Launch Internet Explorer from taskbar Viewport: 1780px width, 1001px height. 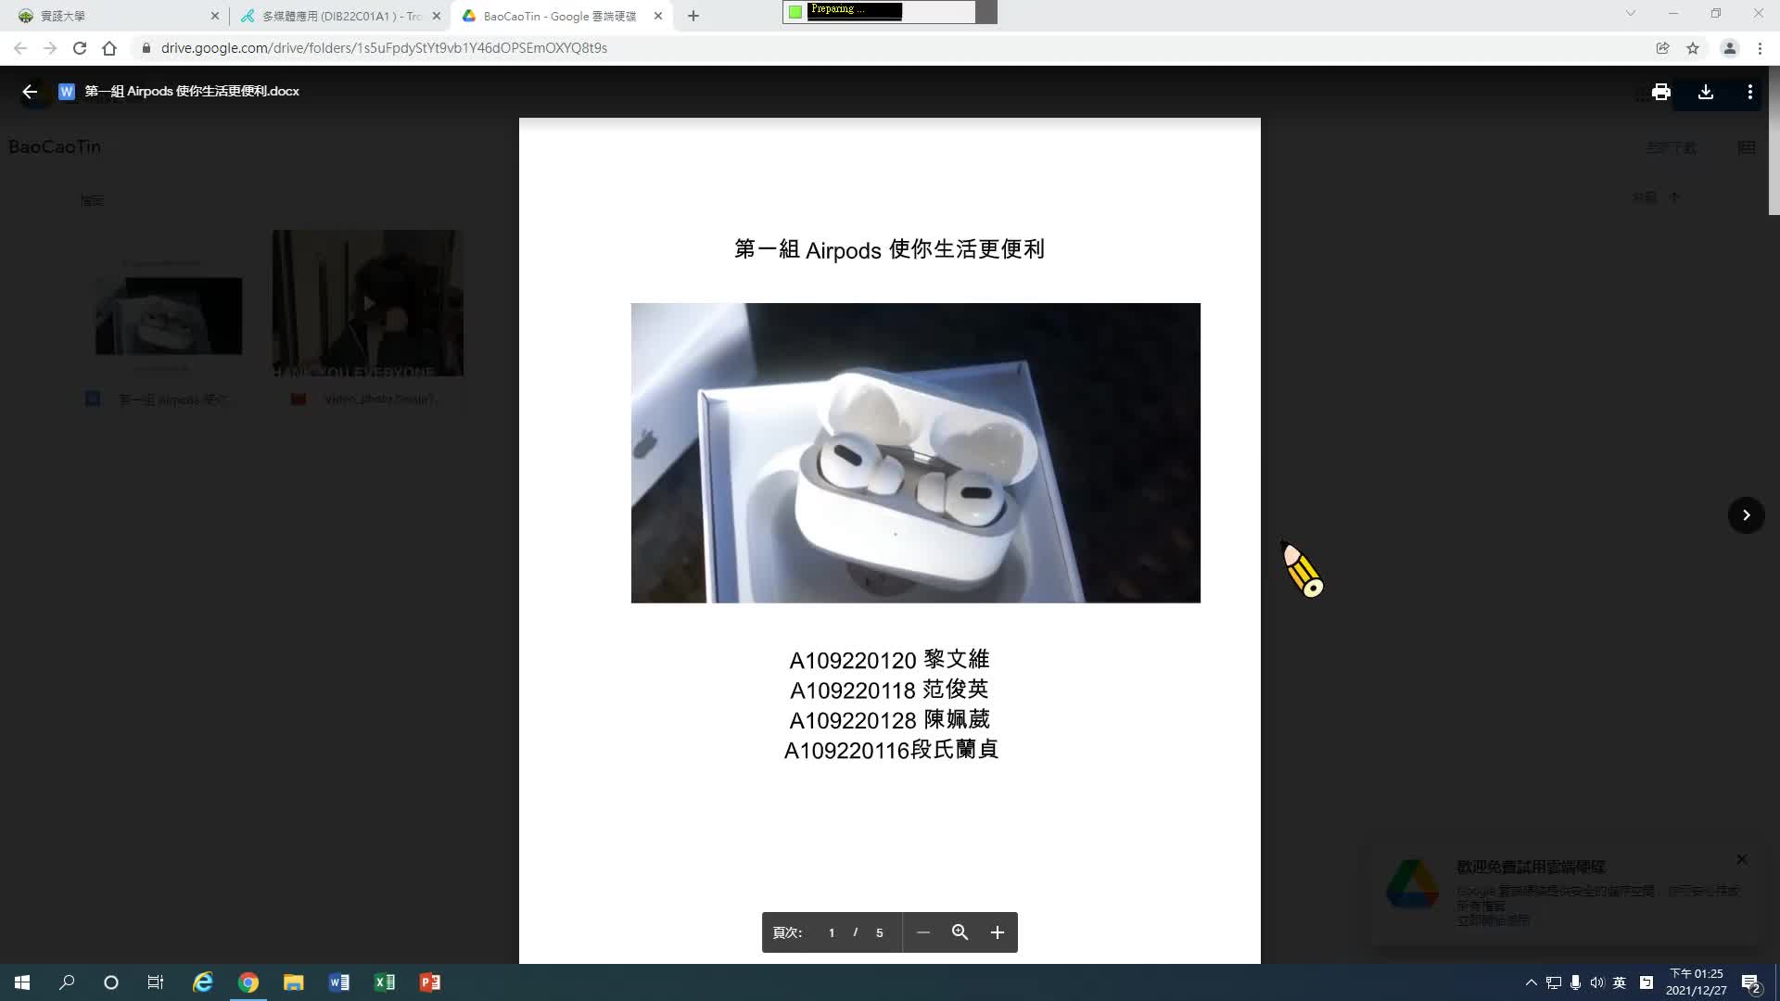click(202, 982)
